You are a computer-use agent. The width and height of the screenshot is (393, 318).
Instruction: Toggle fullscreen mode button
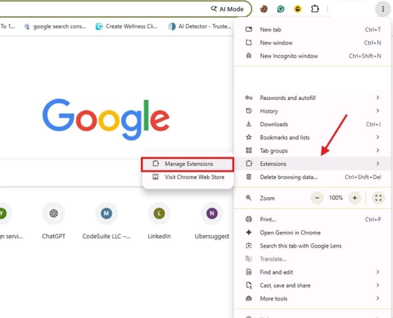(x=378, y=198)
